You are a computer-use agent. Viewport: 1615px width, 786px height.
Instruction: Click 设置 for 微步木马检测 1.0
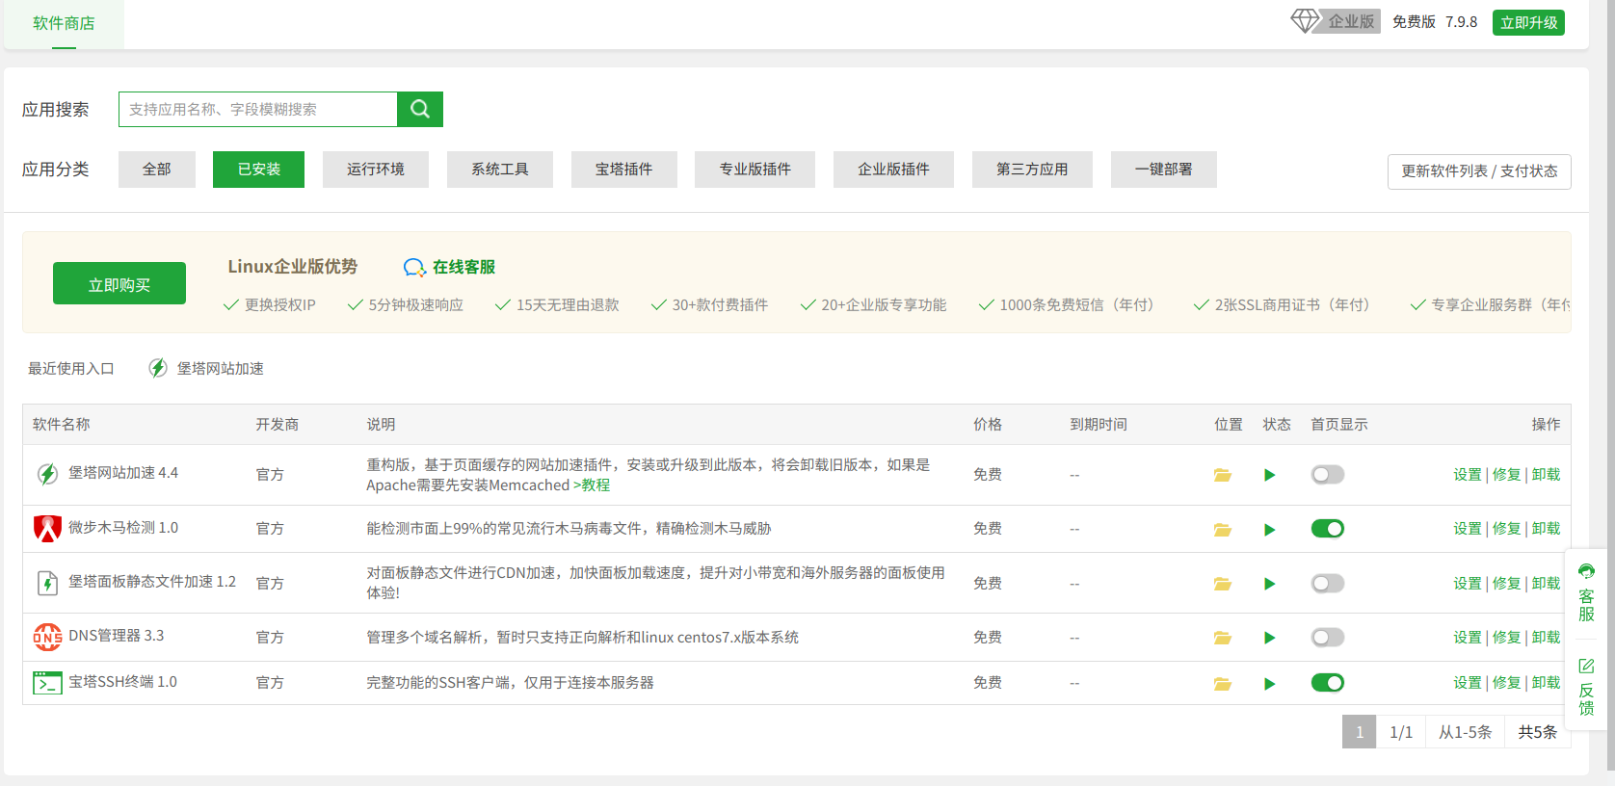click(1468, 529)
